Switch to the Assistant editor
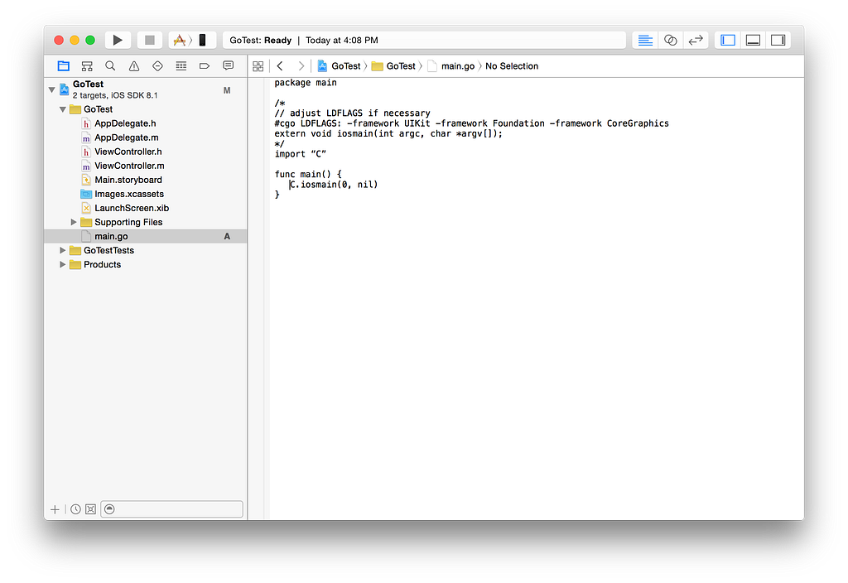This screenshot has width=848, height=583. [670, 39]
